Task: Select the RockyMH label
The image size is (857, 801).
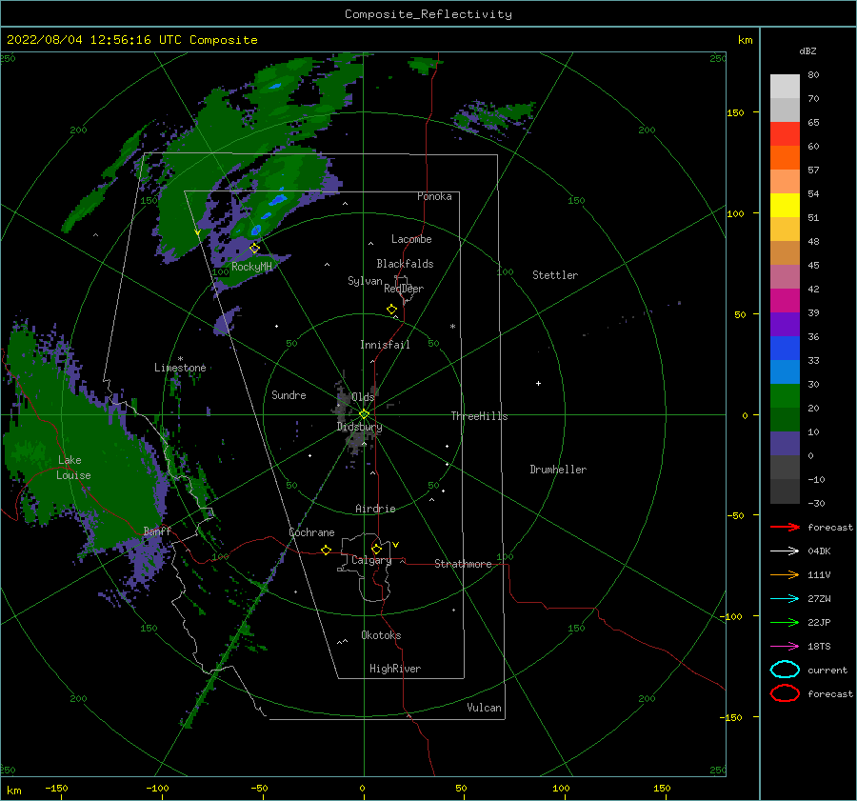Action: [x=252, y=267]
